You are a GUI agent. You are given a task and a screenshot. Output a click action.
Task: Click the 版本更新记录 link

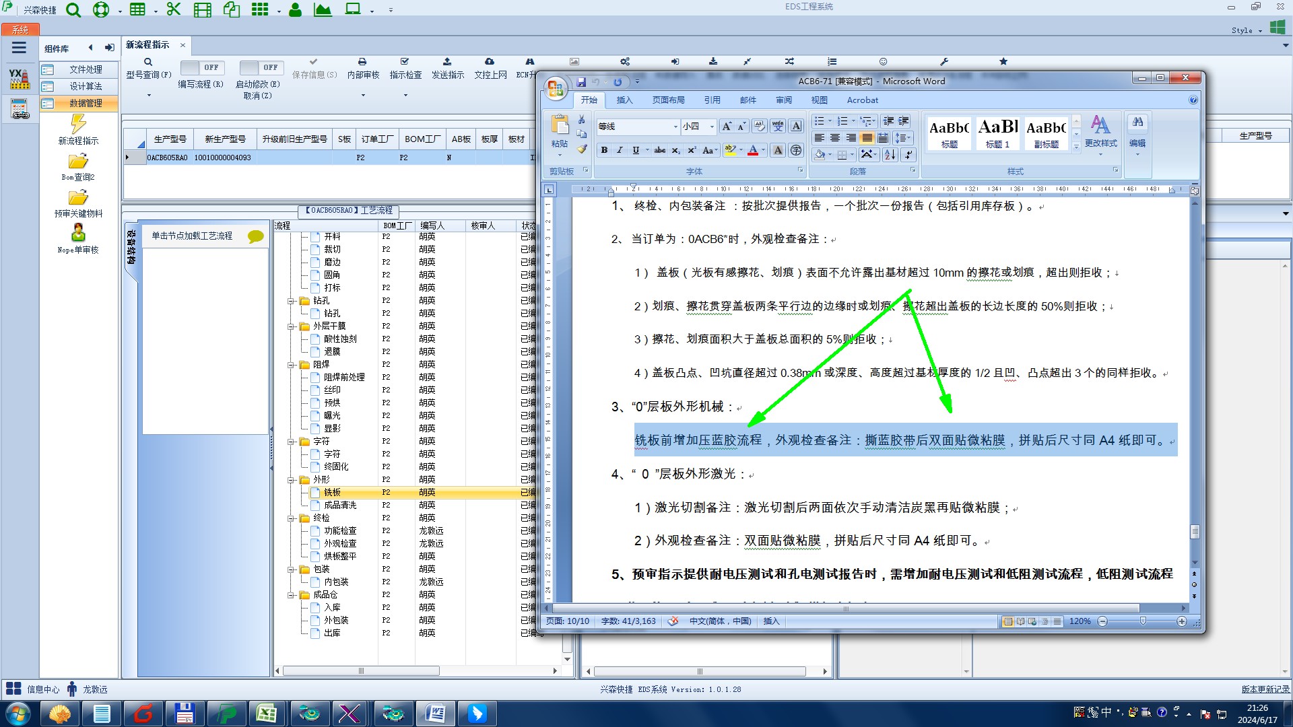1265,689
